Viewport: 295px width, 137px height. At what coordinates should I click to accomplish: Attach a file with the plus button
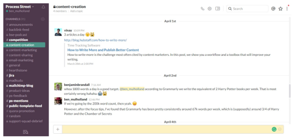click(x=58, y=129)
